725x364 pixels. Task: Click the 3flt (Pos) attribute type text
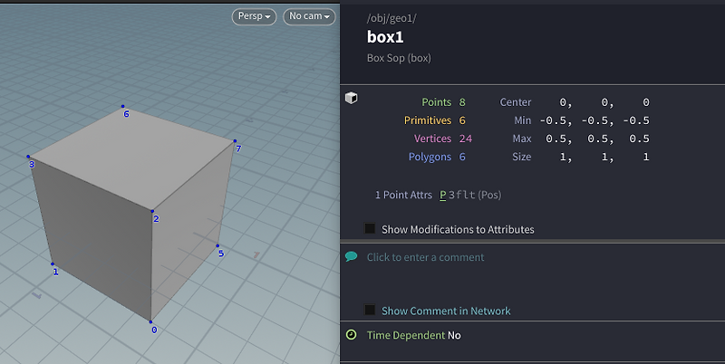[x=475, y=195]
